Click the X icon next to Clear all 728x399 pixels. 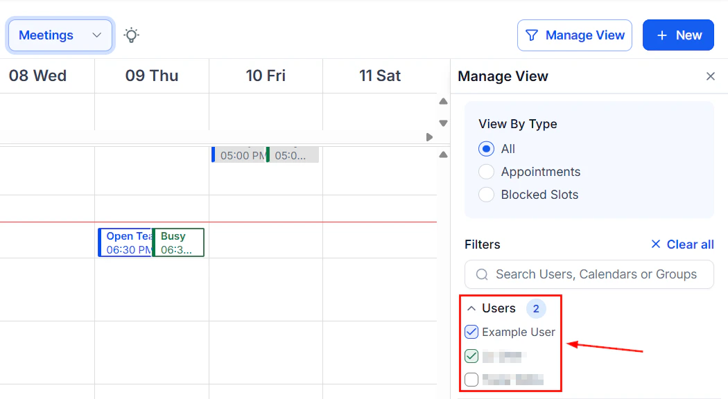pos(655,244)
